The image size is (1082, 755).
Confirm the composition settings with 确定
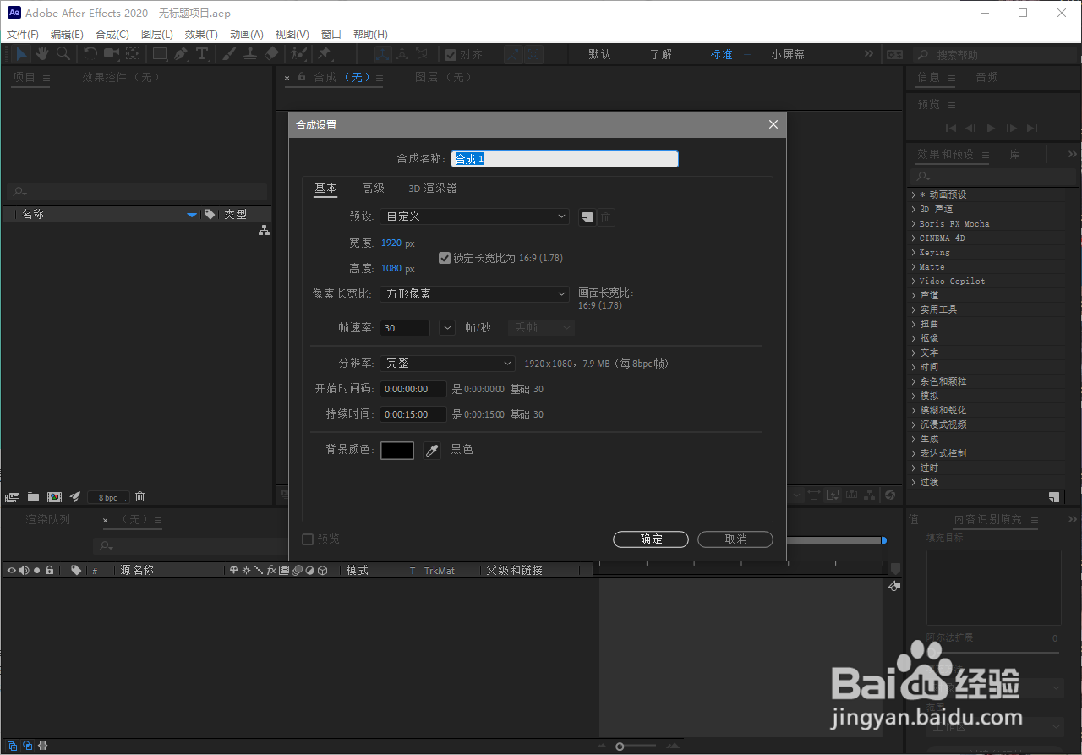tap(651, 539)
